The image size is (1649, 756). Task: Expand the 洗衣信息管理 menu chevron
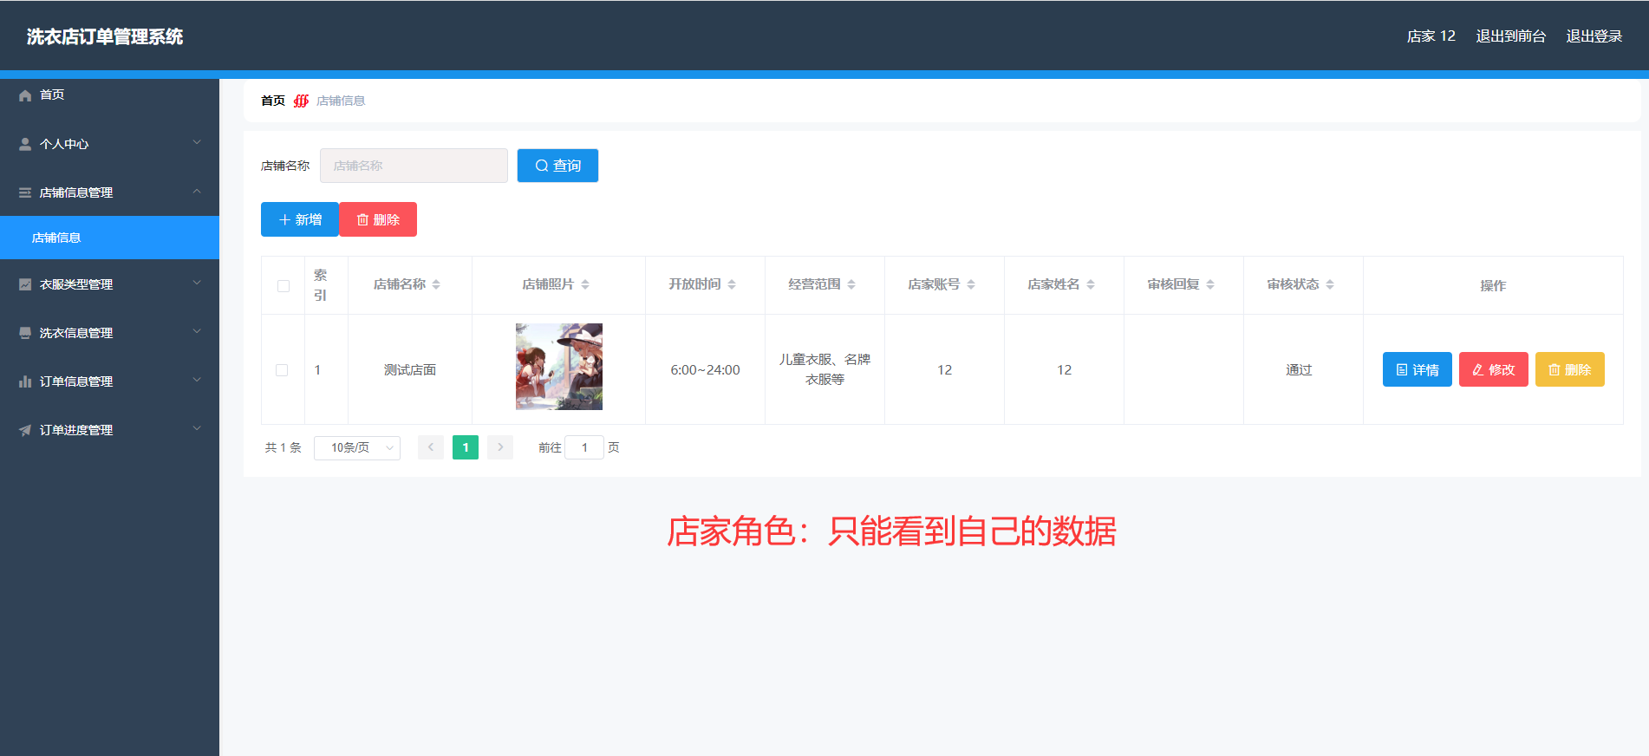pyautogui.click(x=197, y=331)
